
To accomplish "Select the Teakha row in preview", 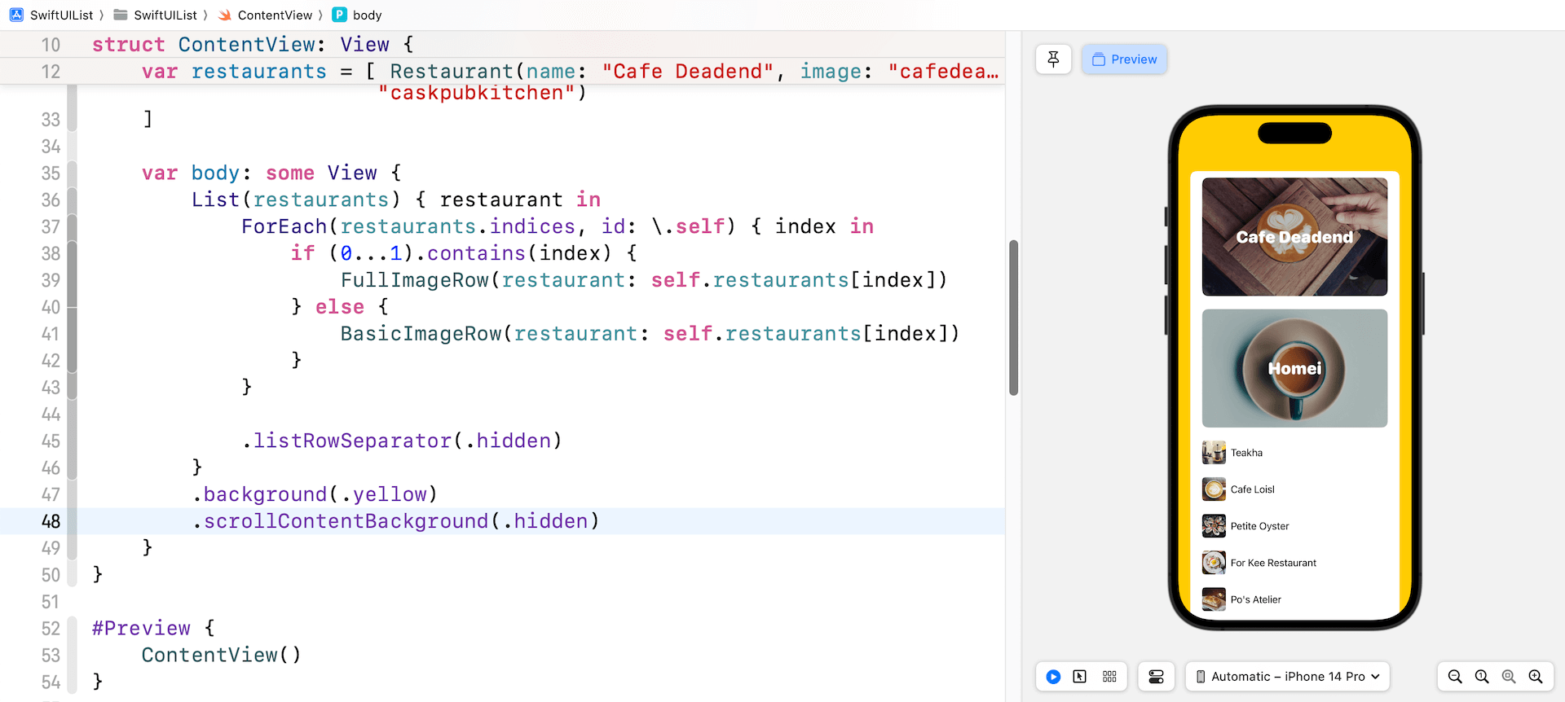I will coord(1294,453).
